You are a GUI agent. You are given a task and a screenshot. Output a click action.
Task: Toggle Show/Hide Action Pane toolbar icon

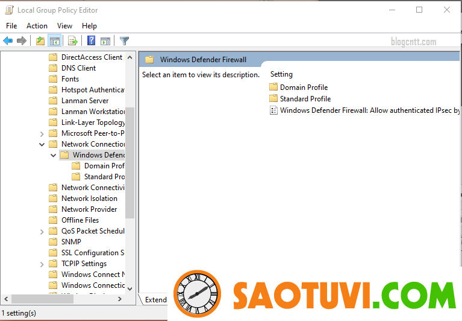(105, 41)
